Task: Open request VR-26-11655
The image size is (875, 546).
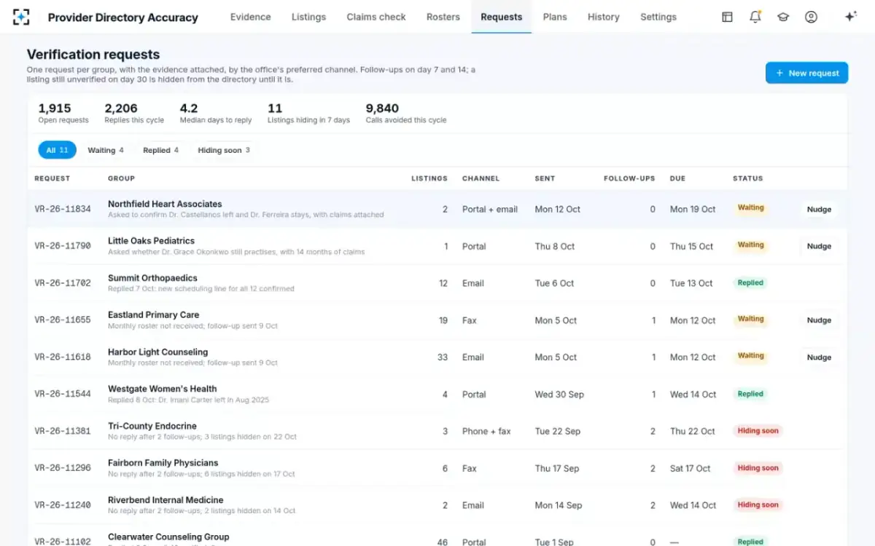Action: pyautogui.click(x=63, y=320)
